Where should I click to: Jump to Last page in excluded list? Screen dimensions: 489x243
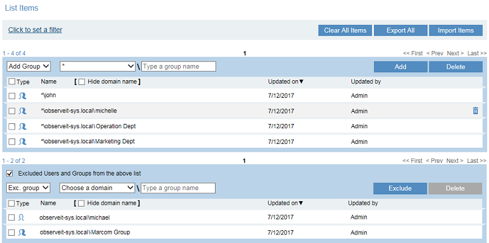pos(477,161)
